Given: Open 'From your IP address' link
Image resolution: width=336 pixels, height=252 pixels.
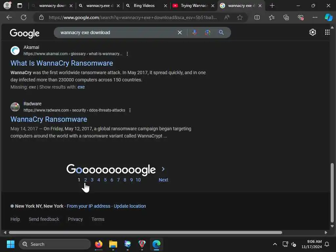Looking at the screenshot, I should tap(89, 206).
